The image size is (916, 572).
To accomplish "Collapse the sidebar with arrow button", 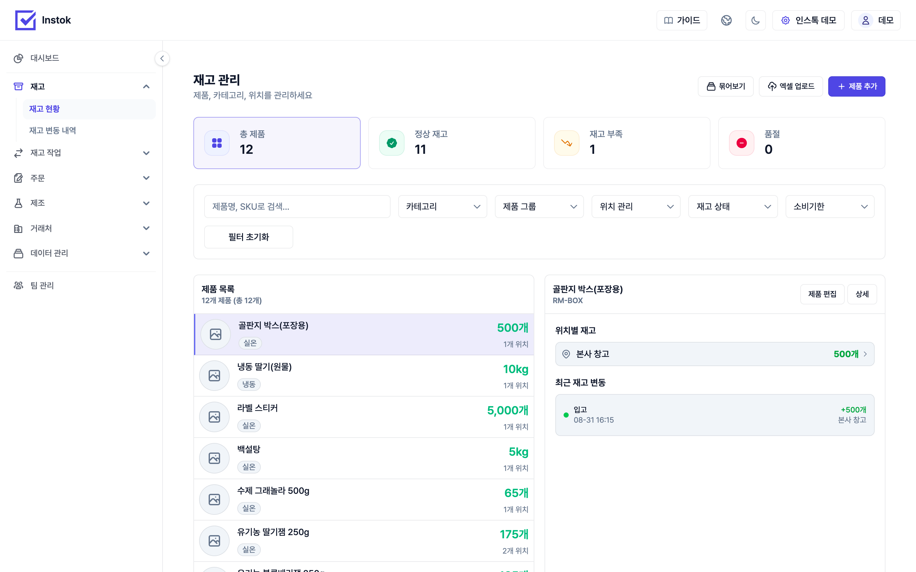I will (x=162, y=58).
